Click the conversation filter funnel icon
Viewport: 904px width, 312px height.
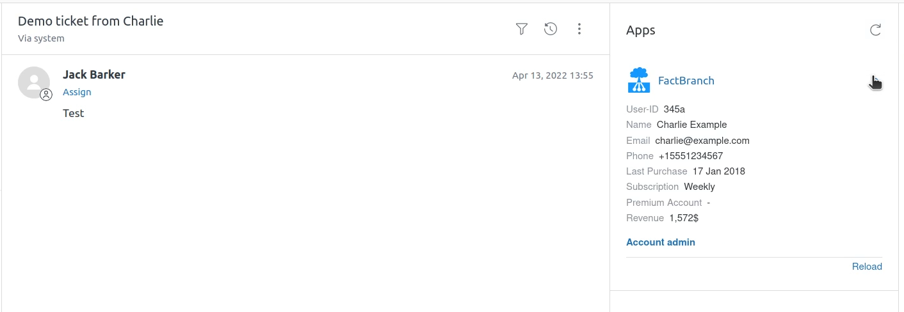[x=522, y=29]
